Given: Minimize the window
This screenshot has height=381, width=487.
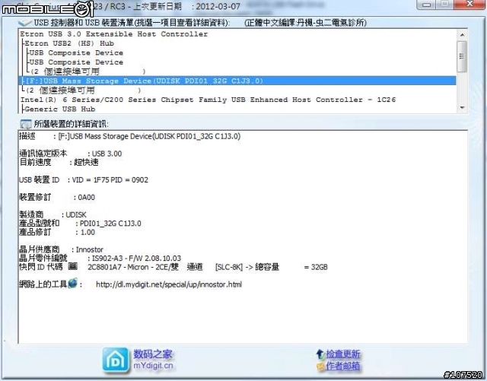Looking at the screenshot, I should (426, 5).
